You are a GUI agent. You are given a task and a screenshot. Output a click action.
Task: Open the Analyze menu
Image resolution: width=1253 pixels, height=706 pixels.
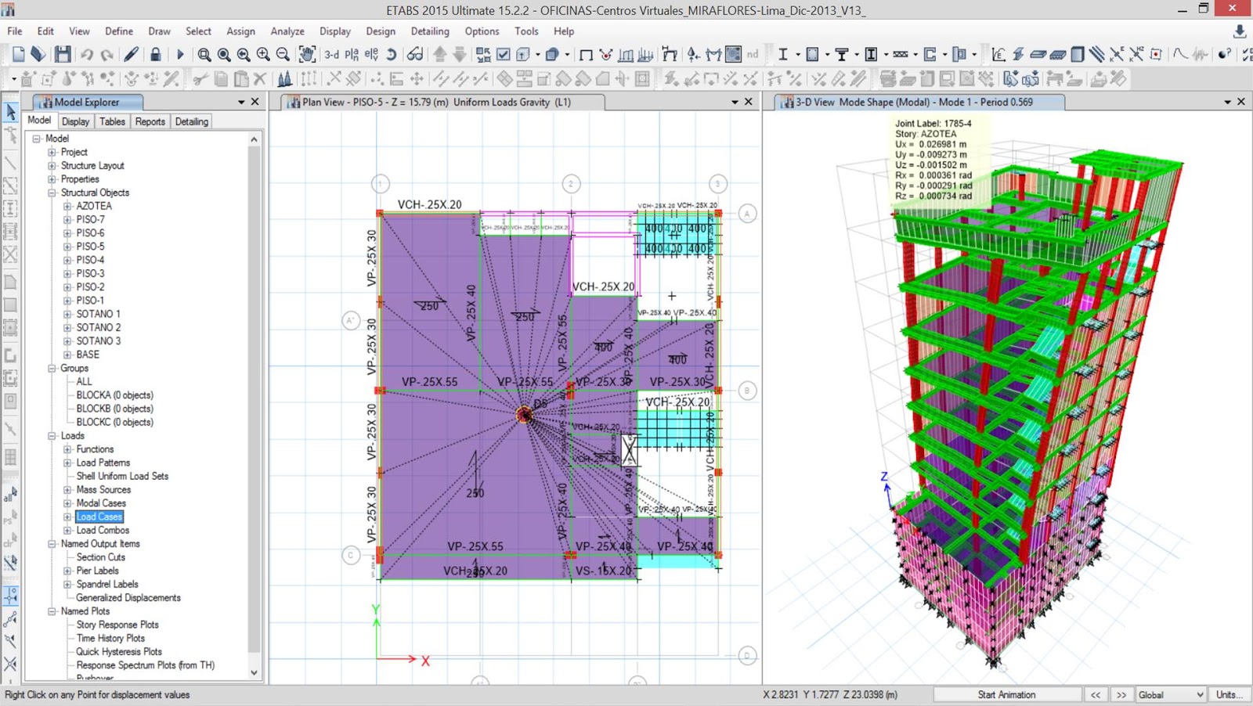pos(287,31)
